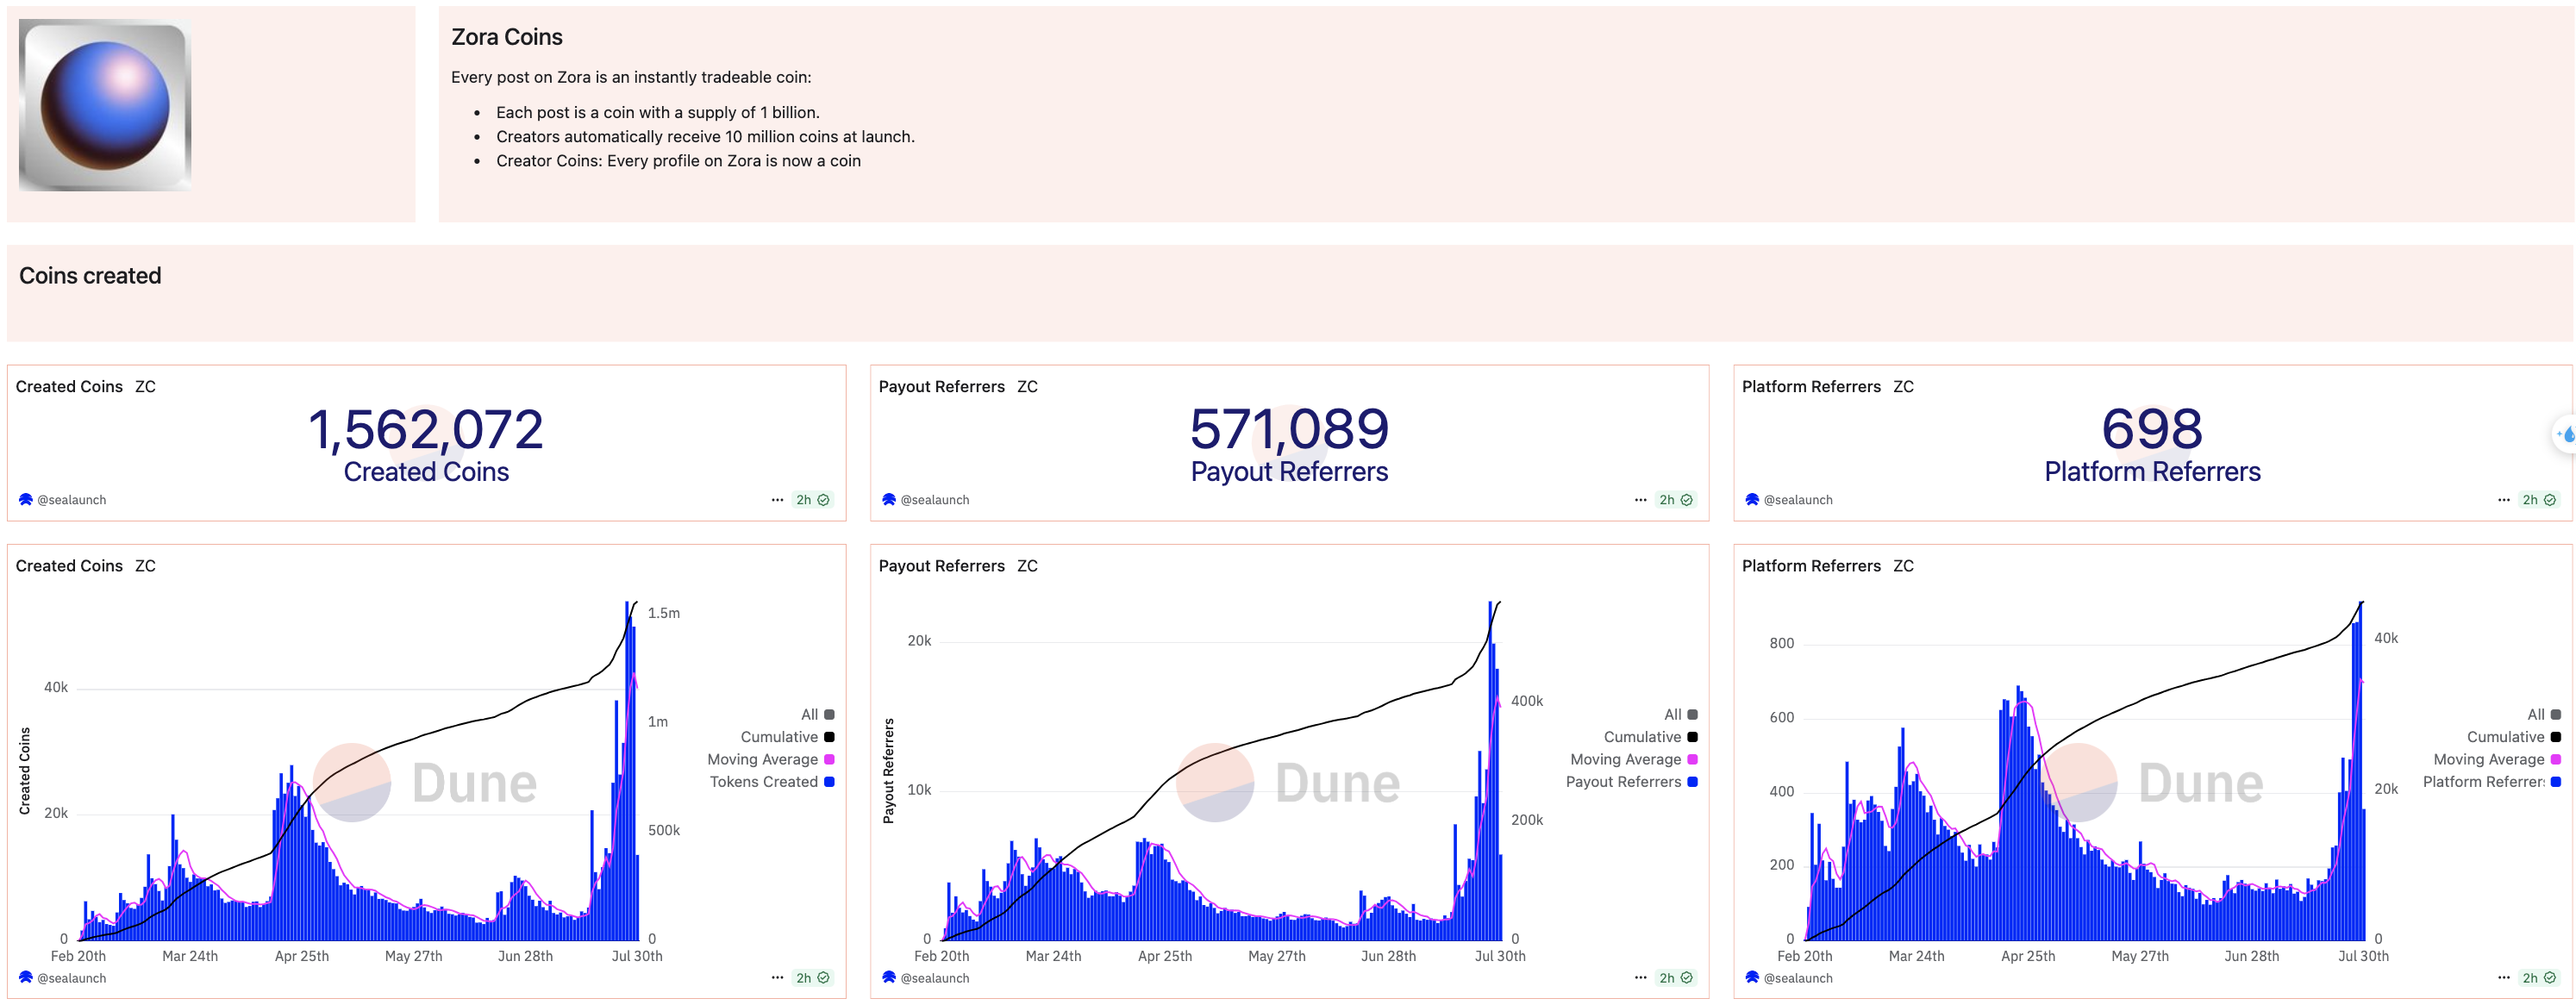The image size is (2576, 1005).
Task: Open the ellipsis menu on Payout Referrers chart
Action: 1640,978
